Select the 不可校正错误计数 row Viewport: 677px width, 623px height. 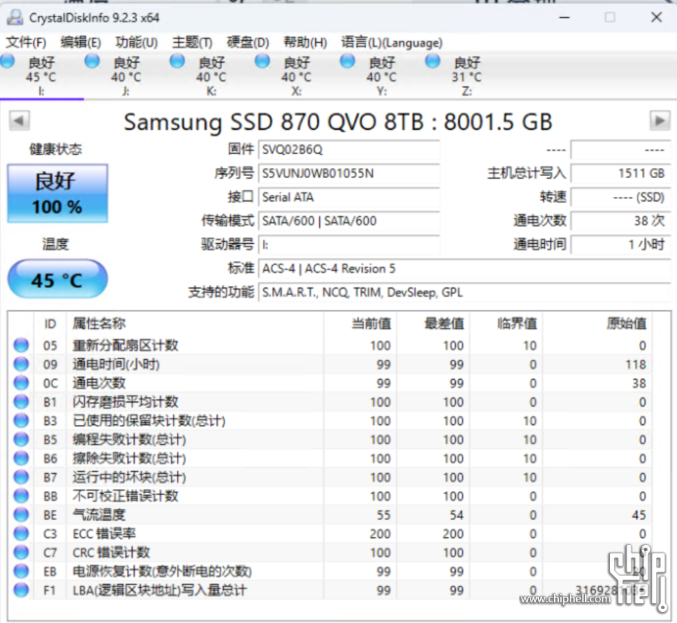[330, 496]
